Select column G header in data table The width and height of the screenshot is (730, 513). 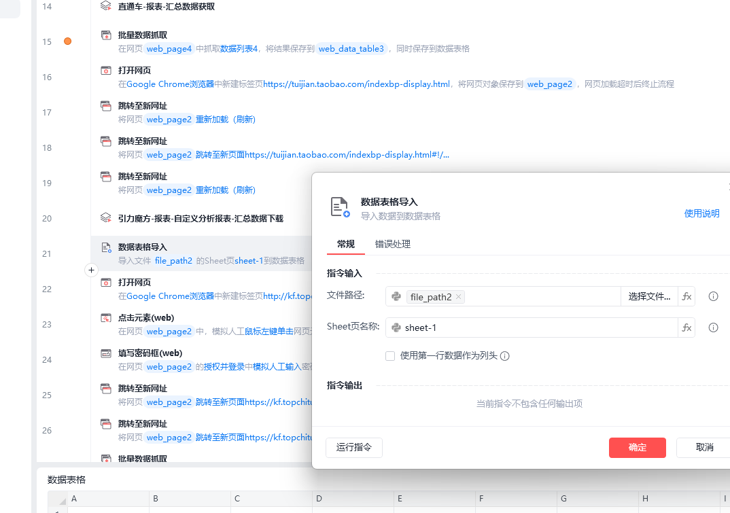click(x=597, y=499)
